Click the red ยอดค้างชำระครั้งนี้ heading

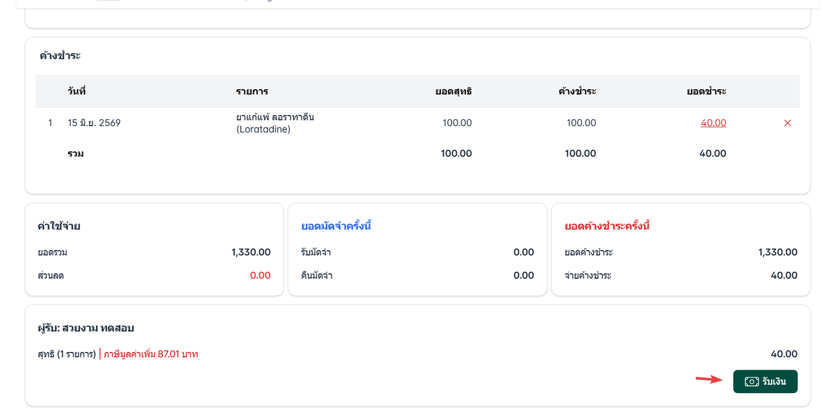[607, 226]
